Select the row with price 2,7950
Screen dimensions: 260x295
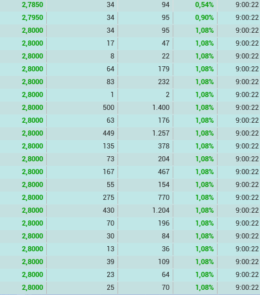130,17
